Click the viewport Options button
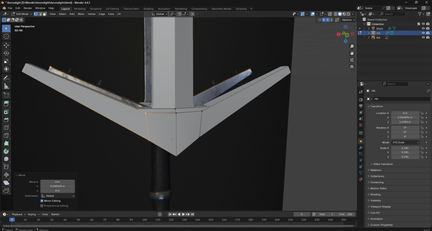This screenshot has width=432, height=231. click(x=347, y=20)
